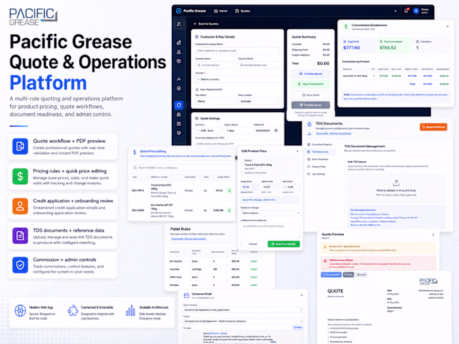
Task: Click the Connected & Extensible puzzle icon
Action: point(73,311)
